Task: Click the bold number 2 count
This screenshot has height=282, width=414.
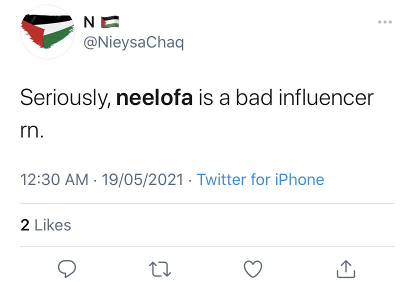Action: tap(25, 225)
